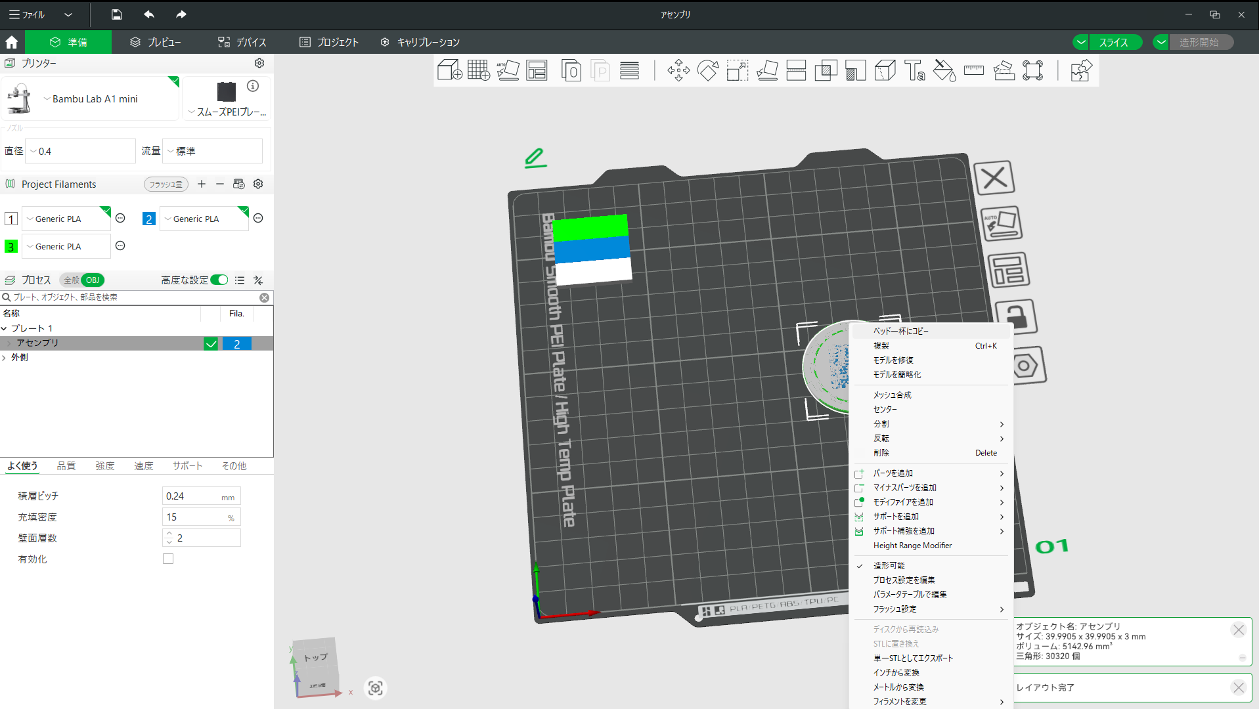Select the Rotate tool in the toolbar
The image size is (1259, 709).
(708, 70)
